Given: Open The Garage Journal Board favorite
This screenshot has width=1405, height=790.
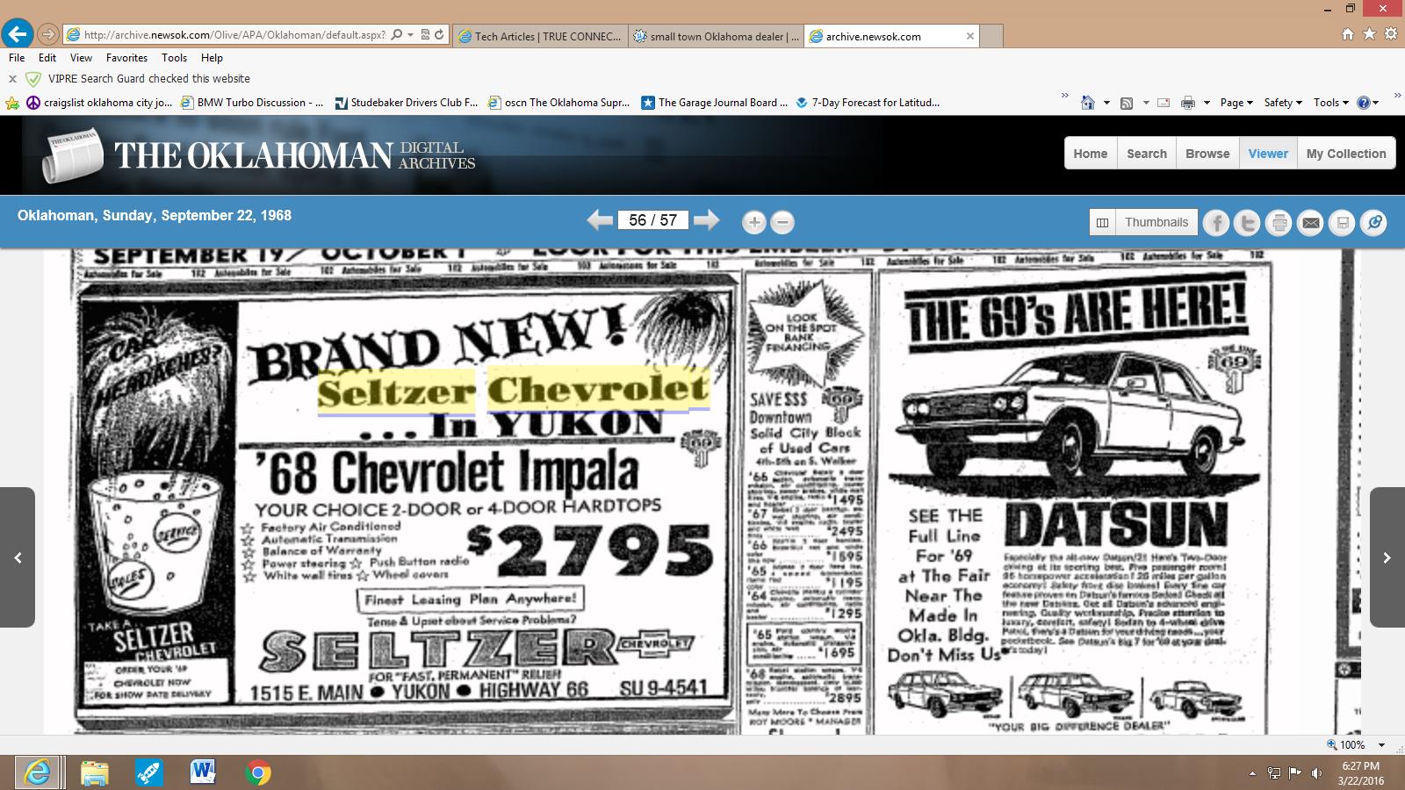Looking at the screenshot, I should pyautogui.click(x=715, y=103).
